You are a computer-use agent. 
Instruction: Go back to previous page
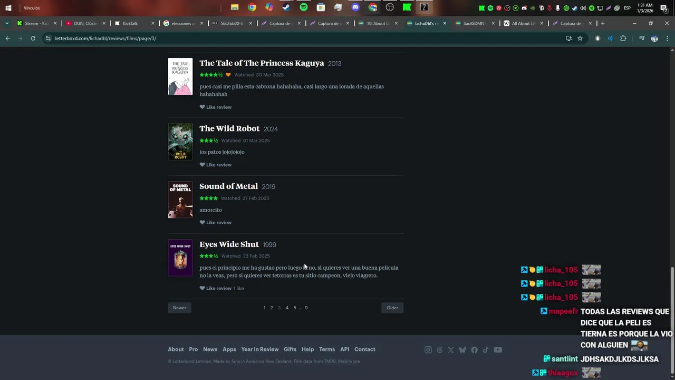tap(7, 39)
